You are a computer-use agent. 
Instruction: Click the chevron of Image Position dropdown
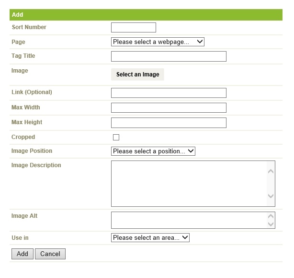(191, 151)
